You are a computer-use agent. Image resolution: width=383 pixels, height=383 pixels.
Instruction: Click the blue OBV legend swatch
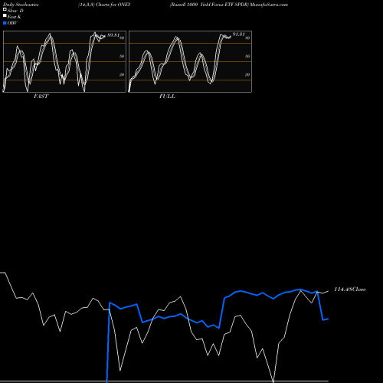click(5, 23)
